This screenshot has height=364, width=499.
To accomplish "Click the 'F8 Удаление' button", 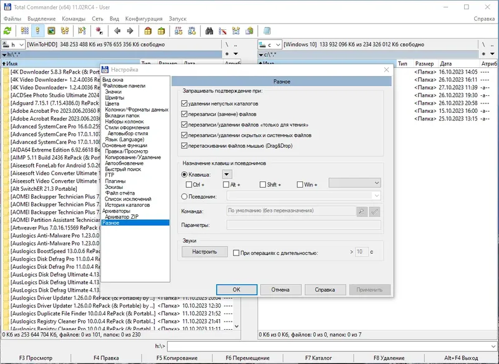I will [389, 358].
